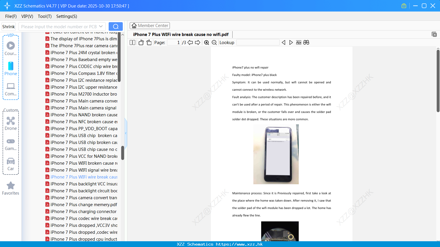
Task: Open 'iPhone 7 Plus NAND broken cause' file
Action: [81, 115]
